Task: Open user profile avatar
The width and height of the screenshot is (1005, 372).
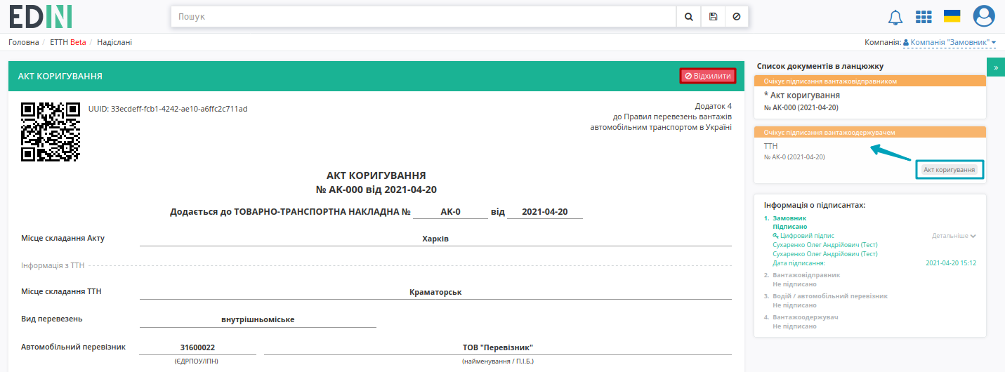Action: click(984, 16)
